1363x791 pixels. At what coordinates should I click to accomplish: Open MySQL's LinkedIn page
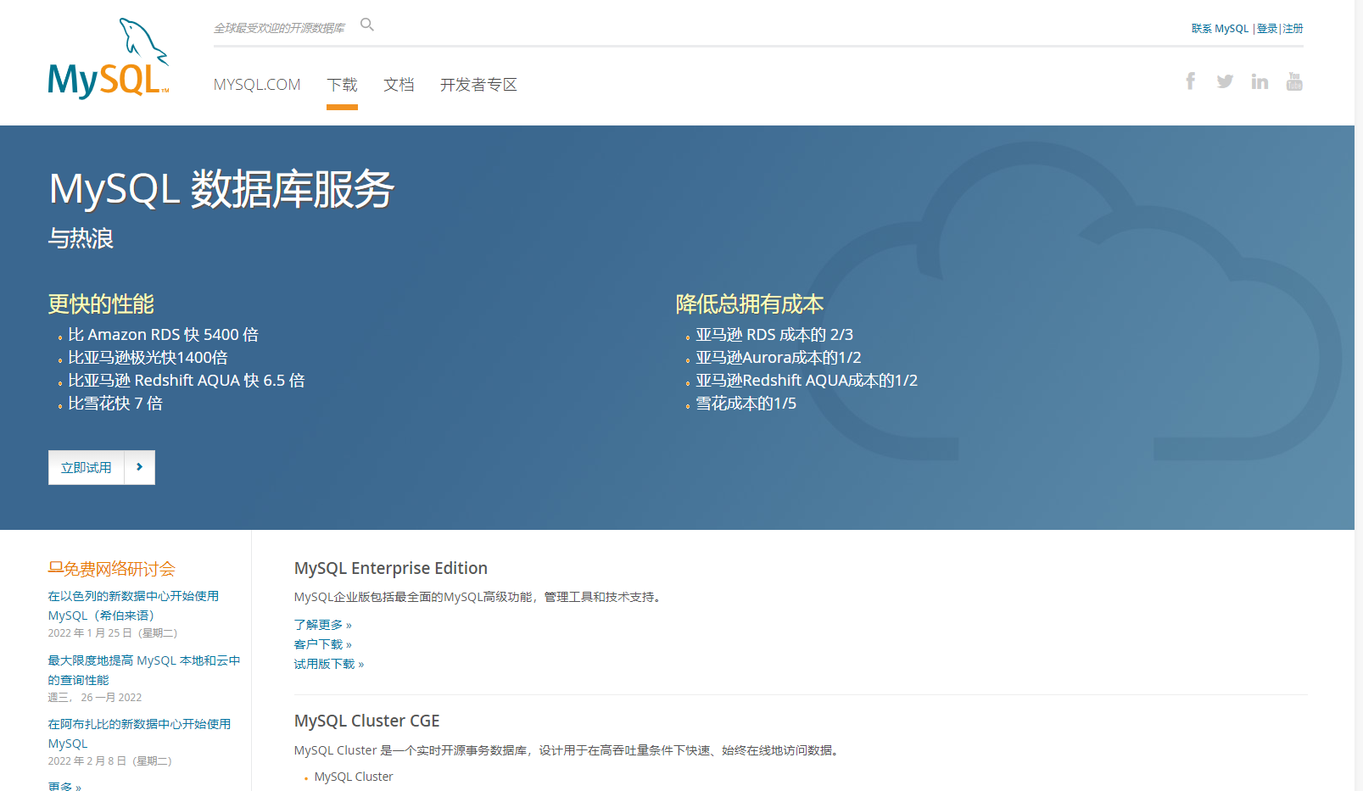click(x=1260, y=81)
